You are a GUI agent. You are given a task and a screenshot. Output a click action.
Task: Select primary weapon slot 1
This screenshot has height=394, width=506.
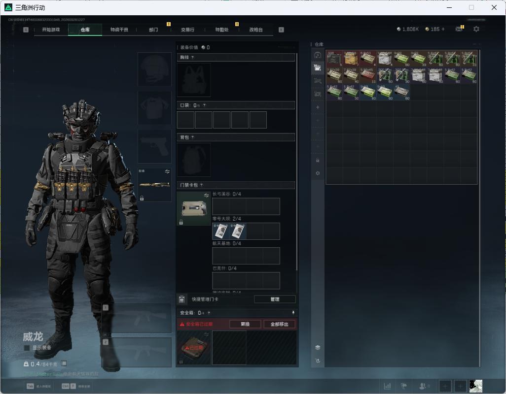[x=137, y=318]
